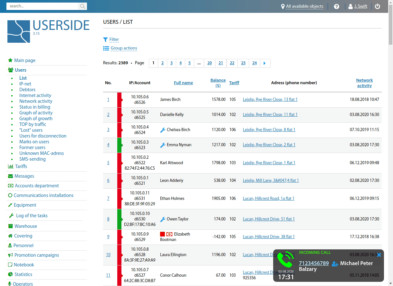Expand the Filter panel

coord(114,40)
